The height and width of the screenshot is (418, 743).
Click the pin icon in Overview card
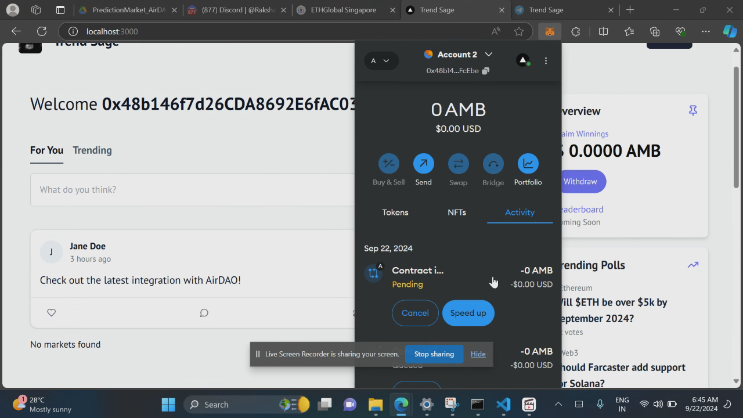[692, 110]
